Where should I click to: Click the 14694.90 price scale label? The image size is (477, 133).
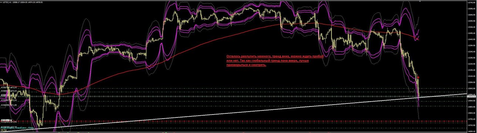471,132
